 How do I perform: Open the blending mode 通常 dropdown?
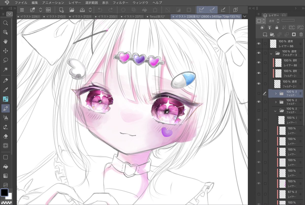point(274,21)
